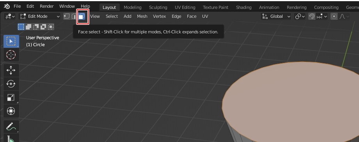Activate the Transform tool
This screenshot has width=359, height=142.
click(x=11, y=111)
